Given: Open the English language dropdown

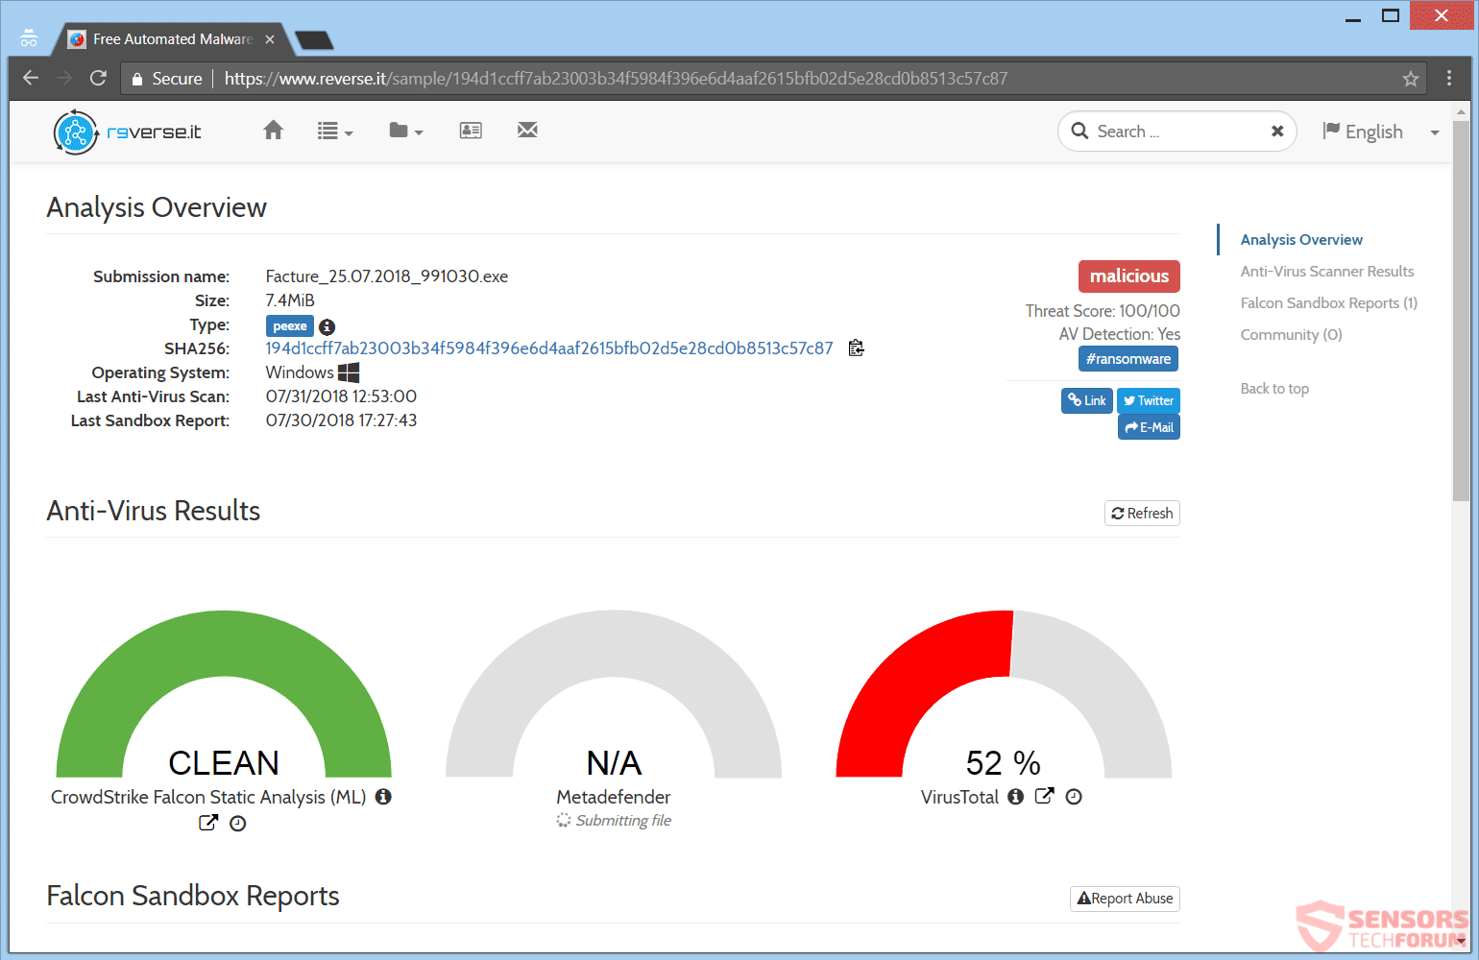Looking at the screenshot, I should (x=1381, y=132).
